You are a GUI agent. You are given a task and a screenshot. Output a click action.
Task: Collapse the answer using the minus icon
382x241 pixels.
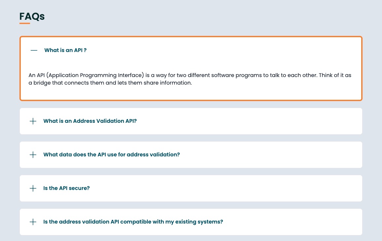[x=34, y=50]
